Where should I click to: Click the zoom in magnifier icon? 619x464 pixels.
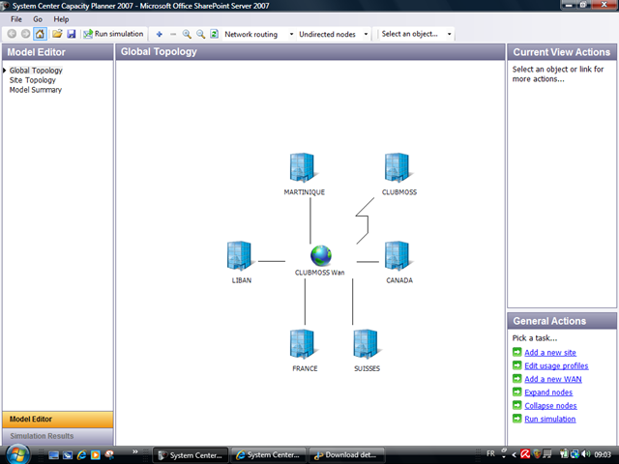click(x=187, y=35)
